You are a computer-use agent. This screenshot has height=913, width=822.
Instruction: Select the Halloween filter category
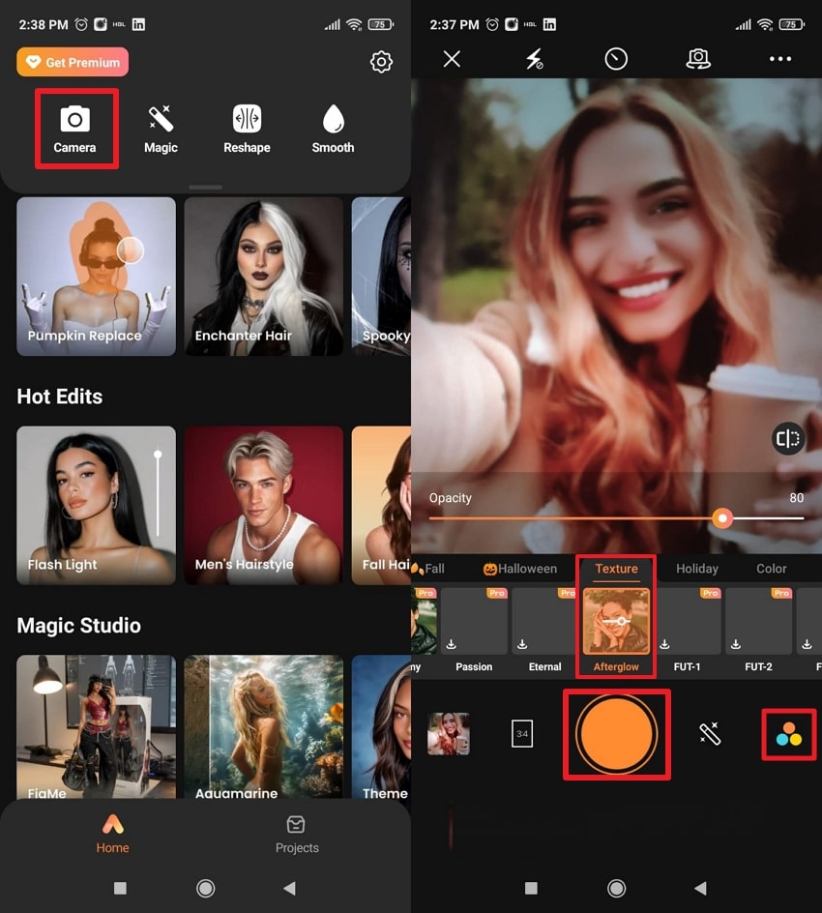point(520,569)
